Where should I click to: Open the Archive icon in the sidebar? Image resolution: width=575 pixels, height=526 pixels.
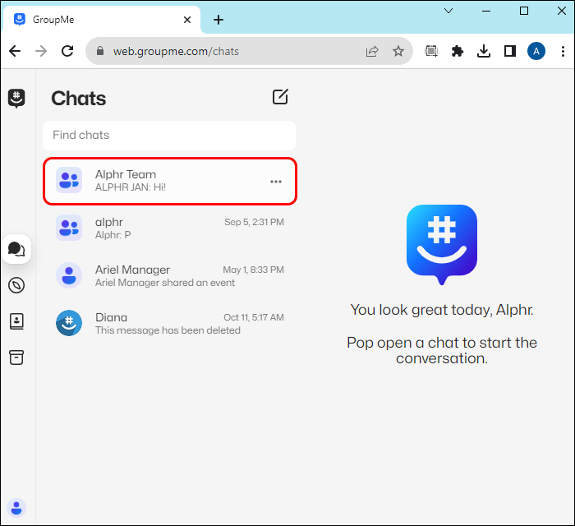pos(16,358)
